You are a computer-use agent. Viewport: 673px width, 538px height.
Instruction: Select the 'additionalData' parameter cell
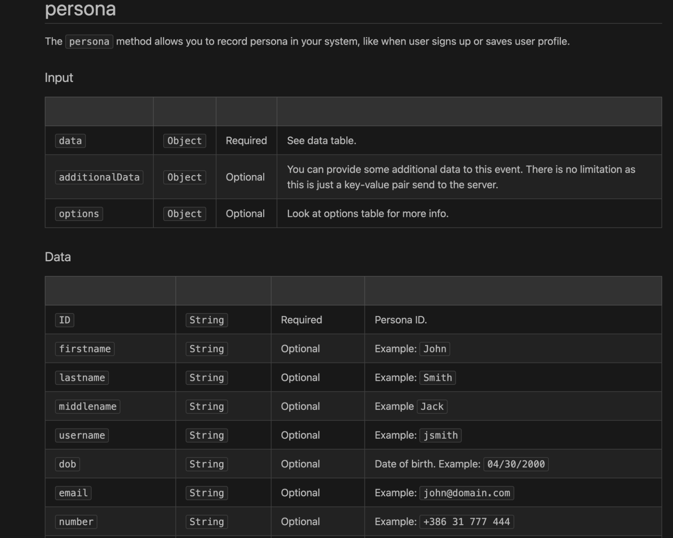click(x=99, y=177)
